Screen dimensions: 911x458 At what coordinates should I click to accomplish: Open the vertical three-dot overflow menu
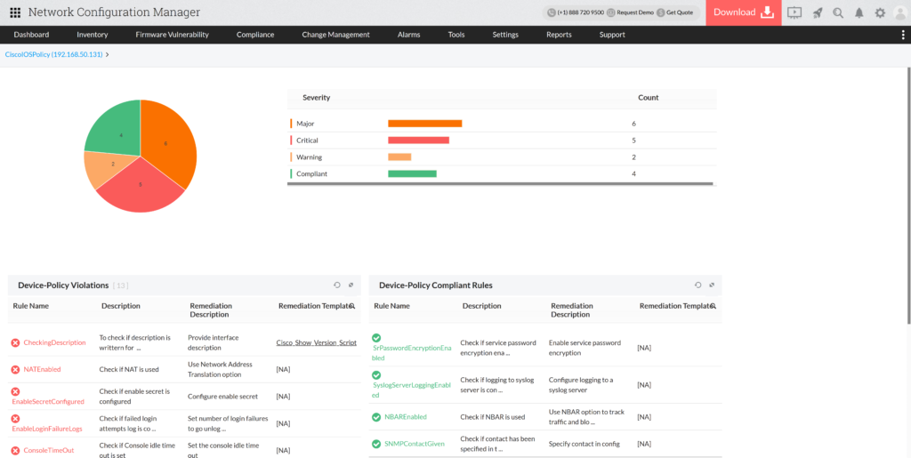click(x=903, y=35)
